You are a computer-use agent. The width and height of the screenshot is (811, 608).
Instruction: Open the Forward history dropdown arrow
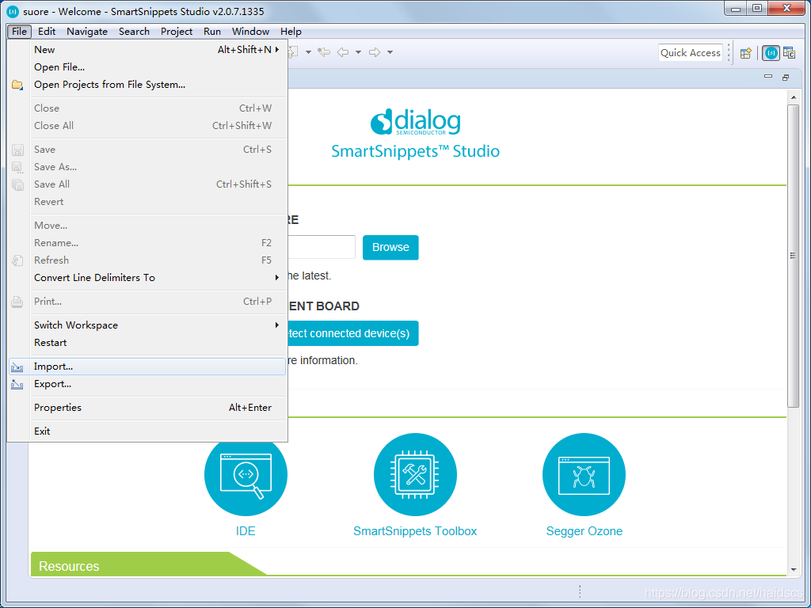pyautogui.click(x=390, y=52)
